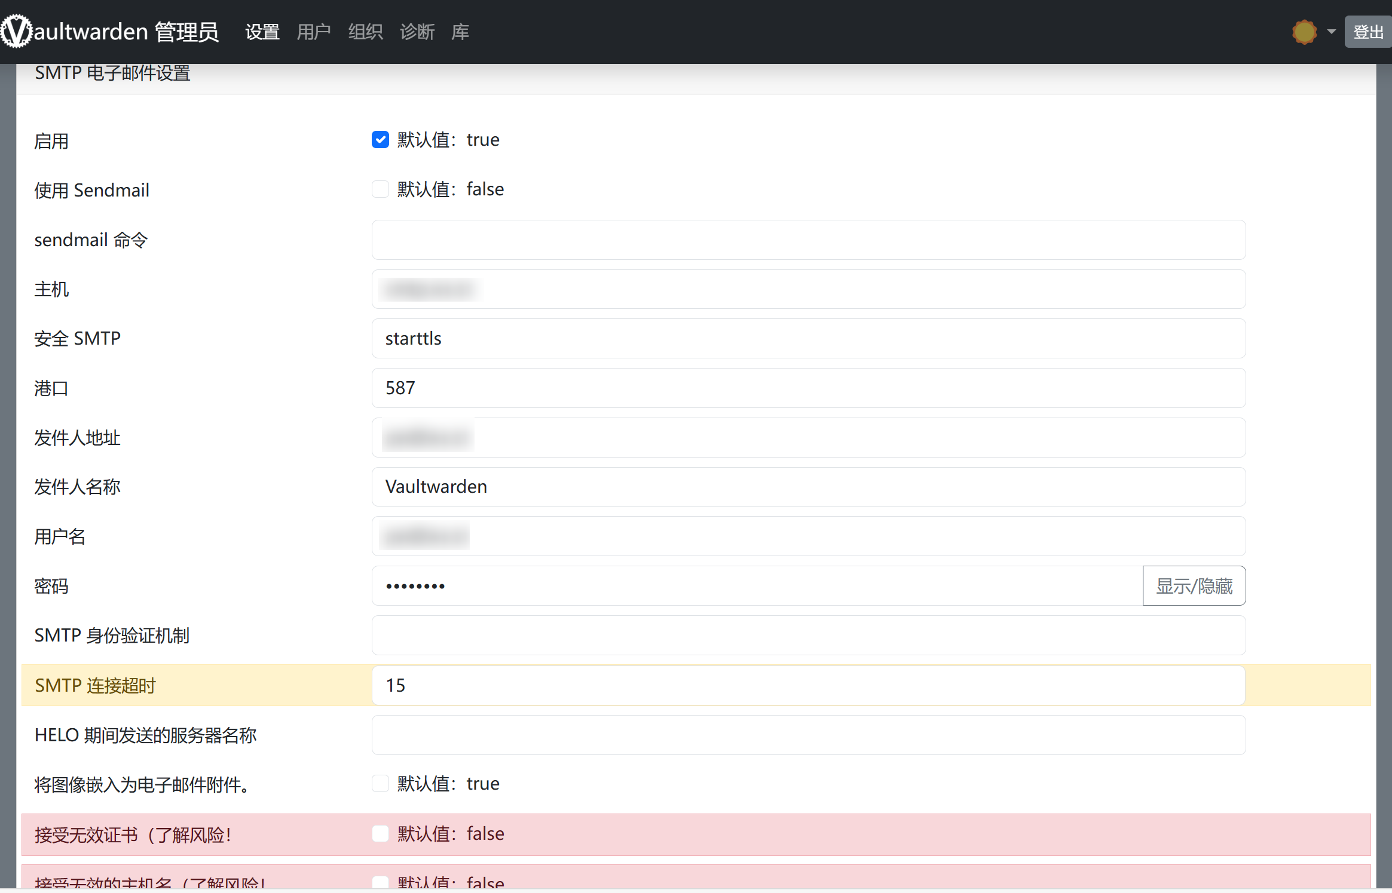Click the sun theme icon

(x=1304, y=32)
